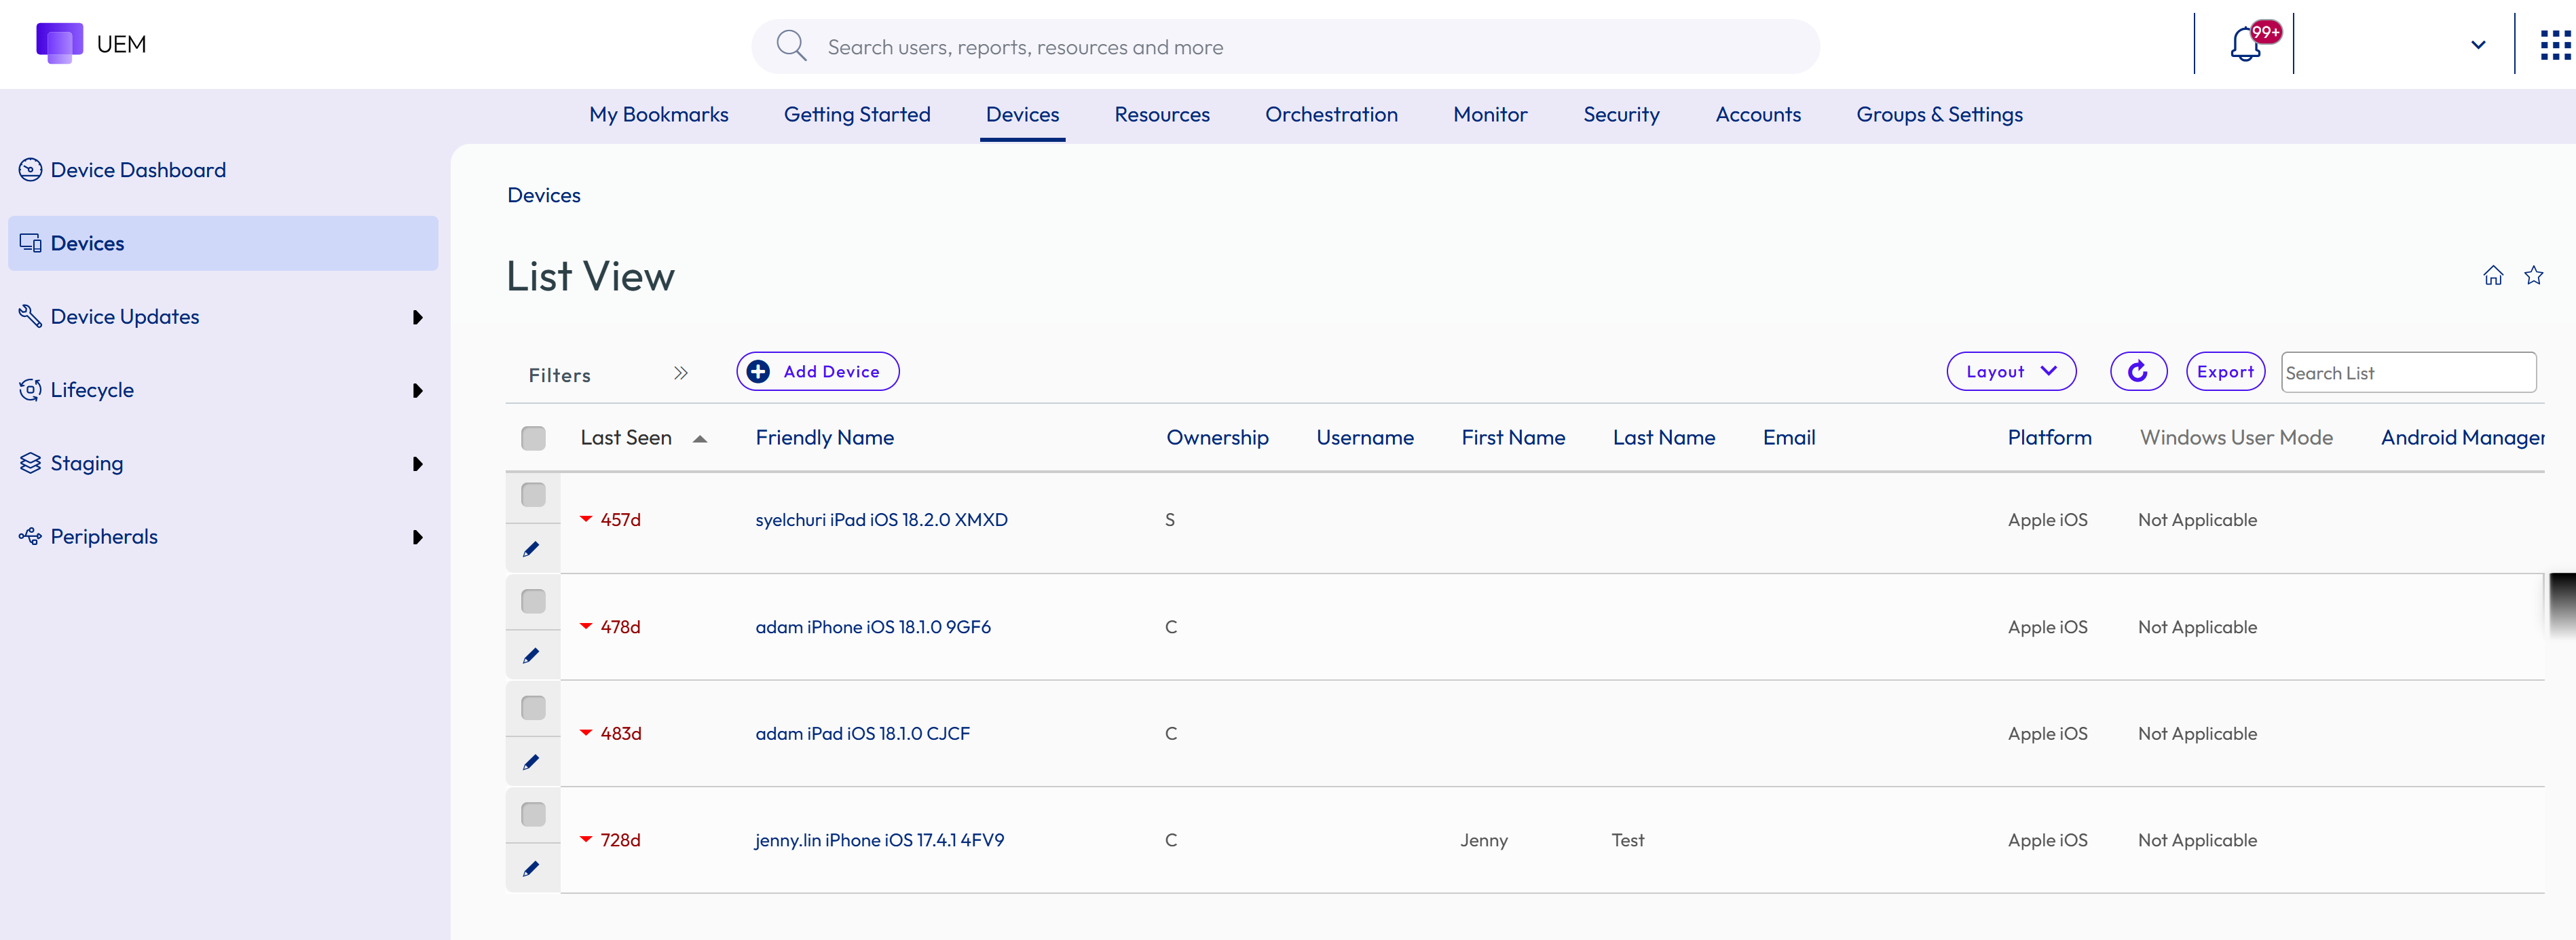The height and width of the screenshot is (940, 2576).
Task: Open the Layout dropdown
Action: (2011, 371)
